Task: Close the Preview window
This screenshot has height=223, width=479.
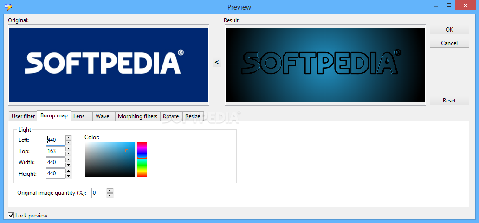Action: [x=465, y=5]
